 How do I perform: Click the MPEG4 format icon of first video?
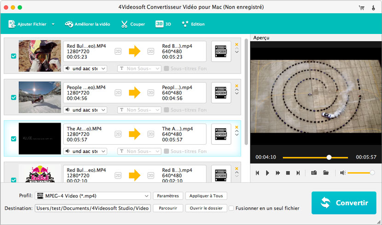[x=221, y=52]
